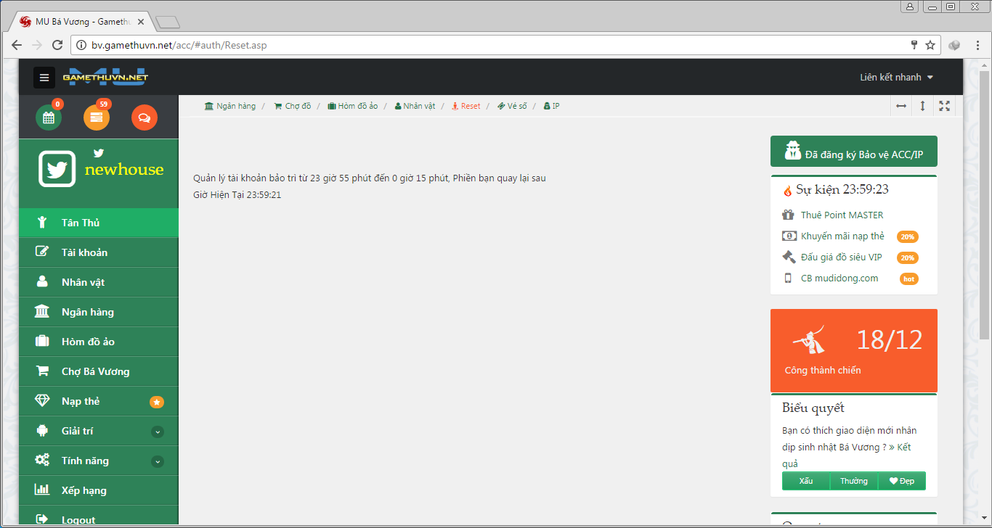Select Nạp thẻ in the sidebar

tap(81, 401)
